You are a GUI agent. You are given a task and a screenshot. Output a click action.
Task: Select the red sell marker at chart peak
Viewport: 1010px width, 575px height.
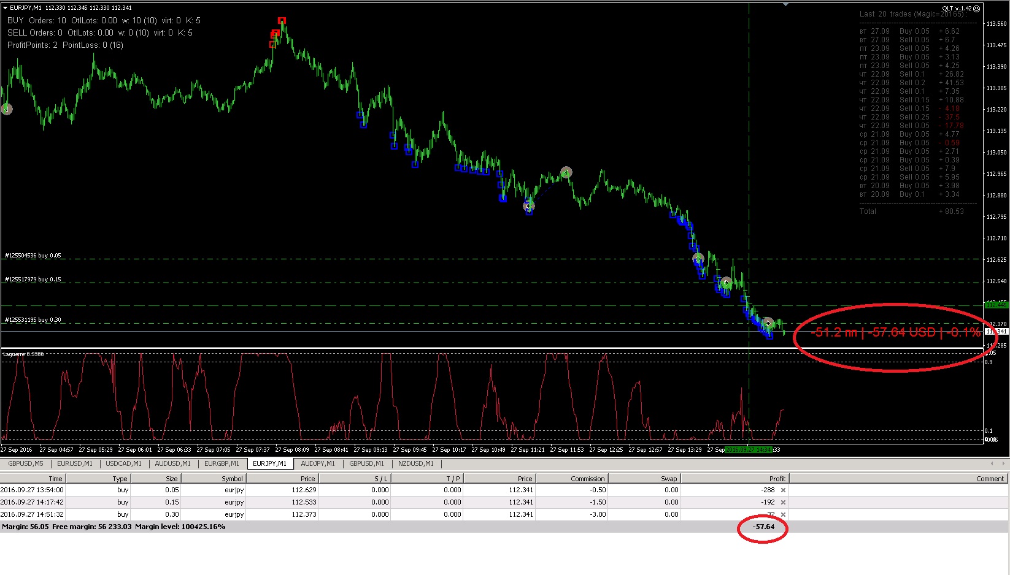tap(282, 21)
